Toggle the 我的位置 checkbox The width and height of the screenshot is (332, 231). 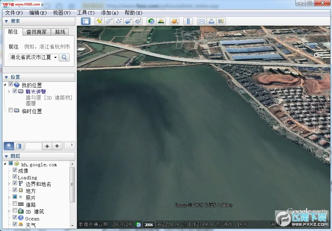tap(11, 84)
